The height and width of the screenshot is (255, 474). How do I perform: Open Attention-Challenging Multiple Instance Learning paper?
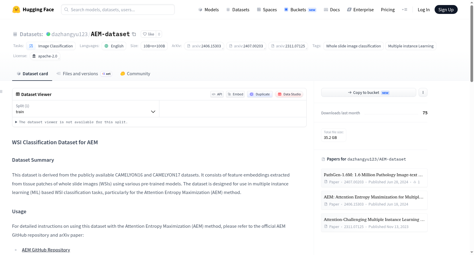tap(374, 223)
